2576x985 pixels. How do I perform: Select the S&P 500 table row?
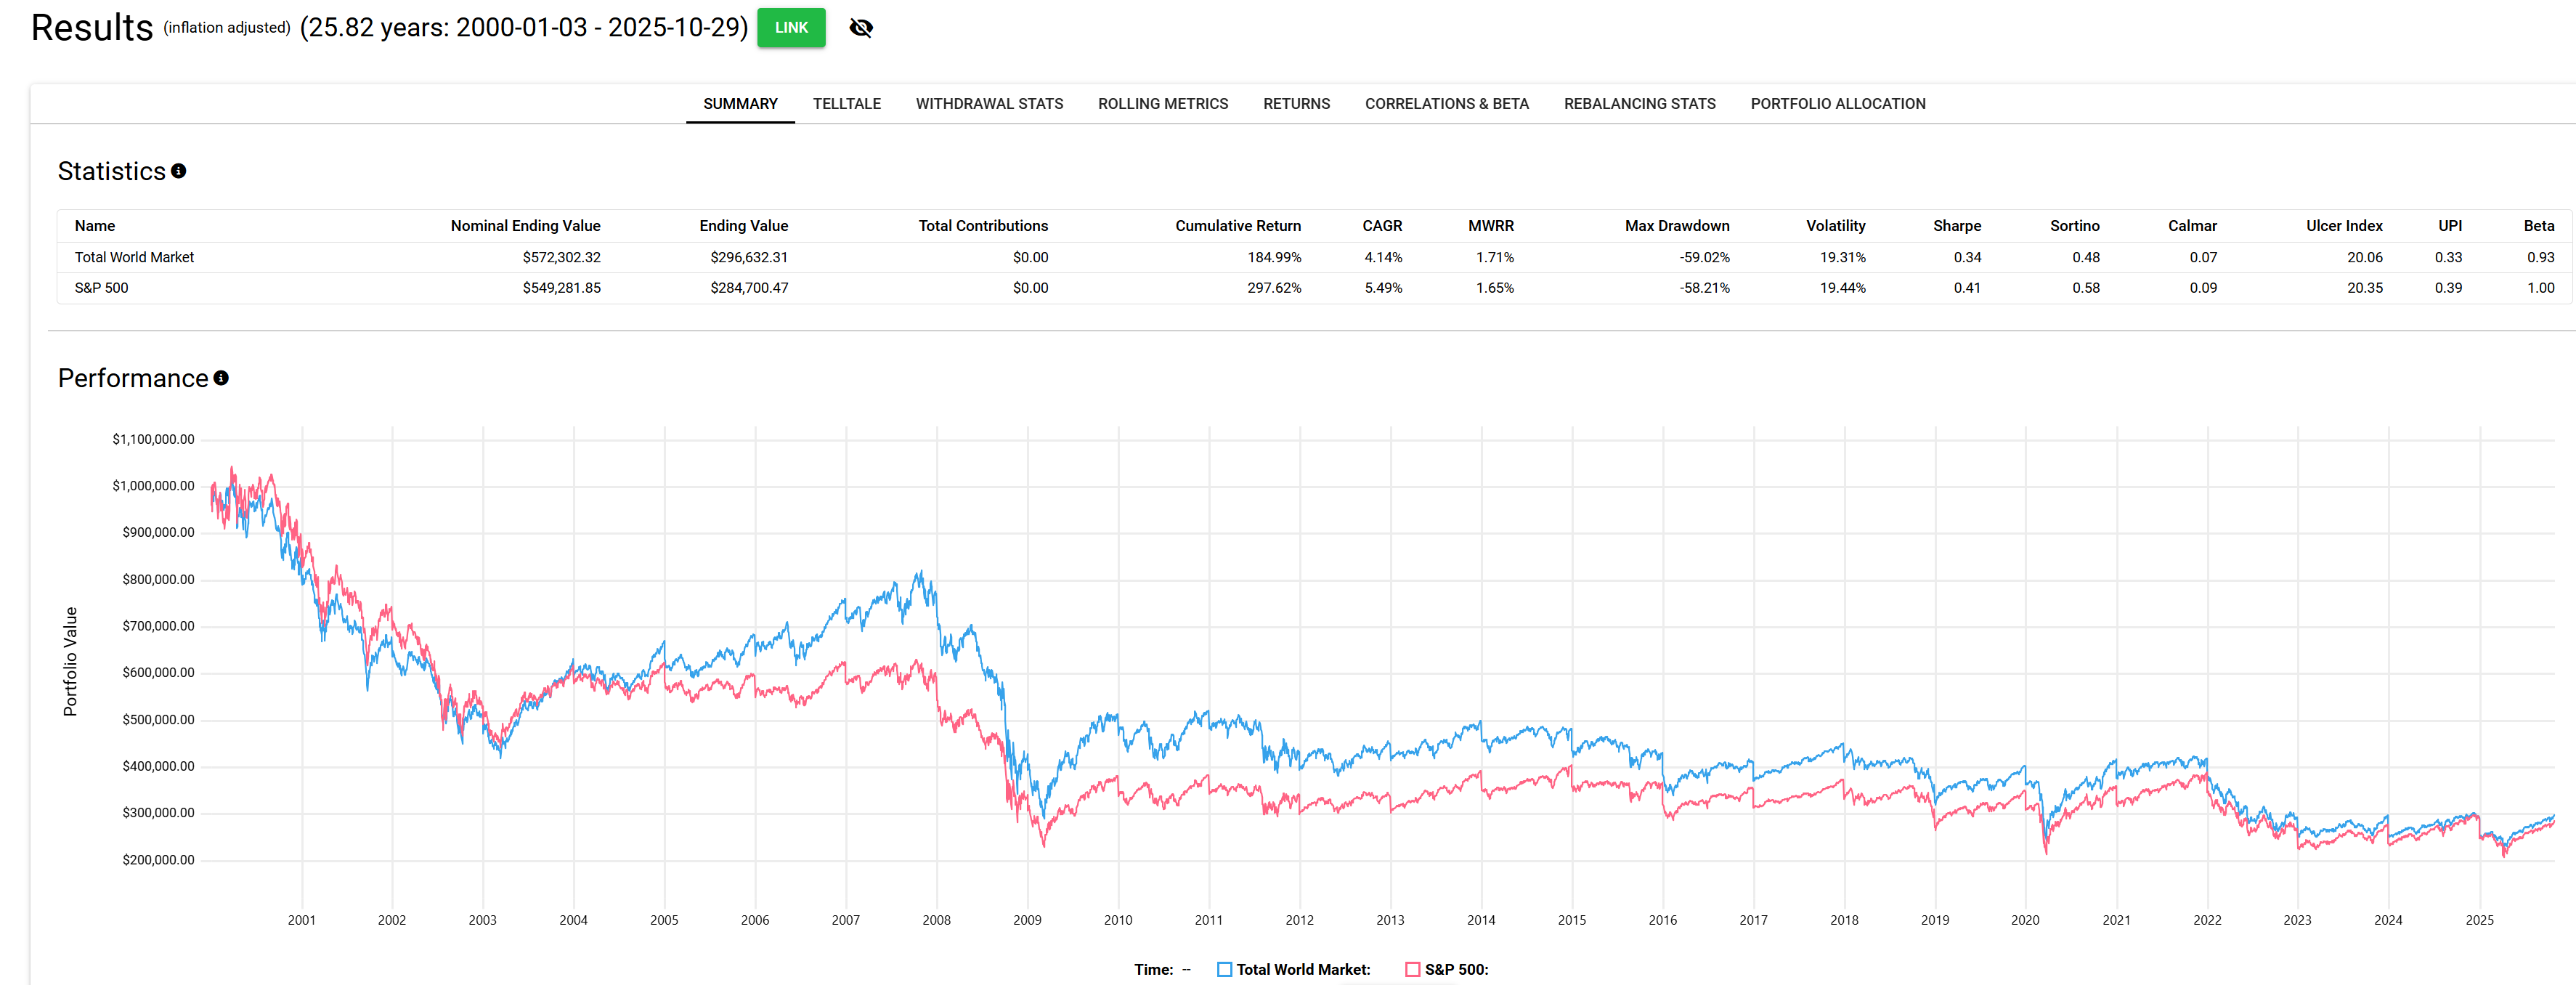point(101,288)
